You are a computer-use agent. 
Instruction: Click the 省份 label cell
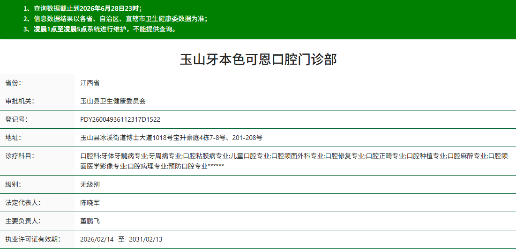(x=37, y=83)
